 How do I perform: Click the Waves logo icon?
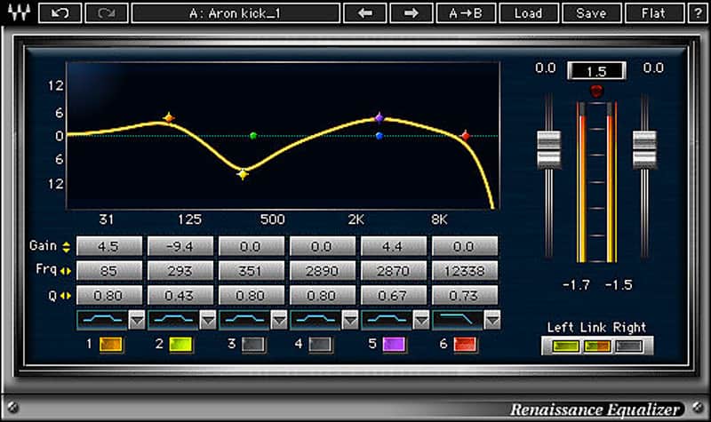click(x=19, y=13)
